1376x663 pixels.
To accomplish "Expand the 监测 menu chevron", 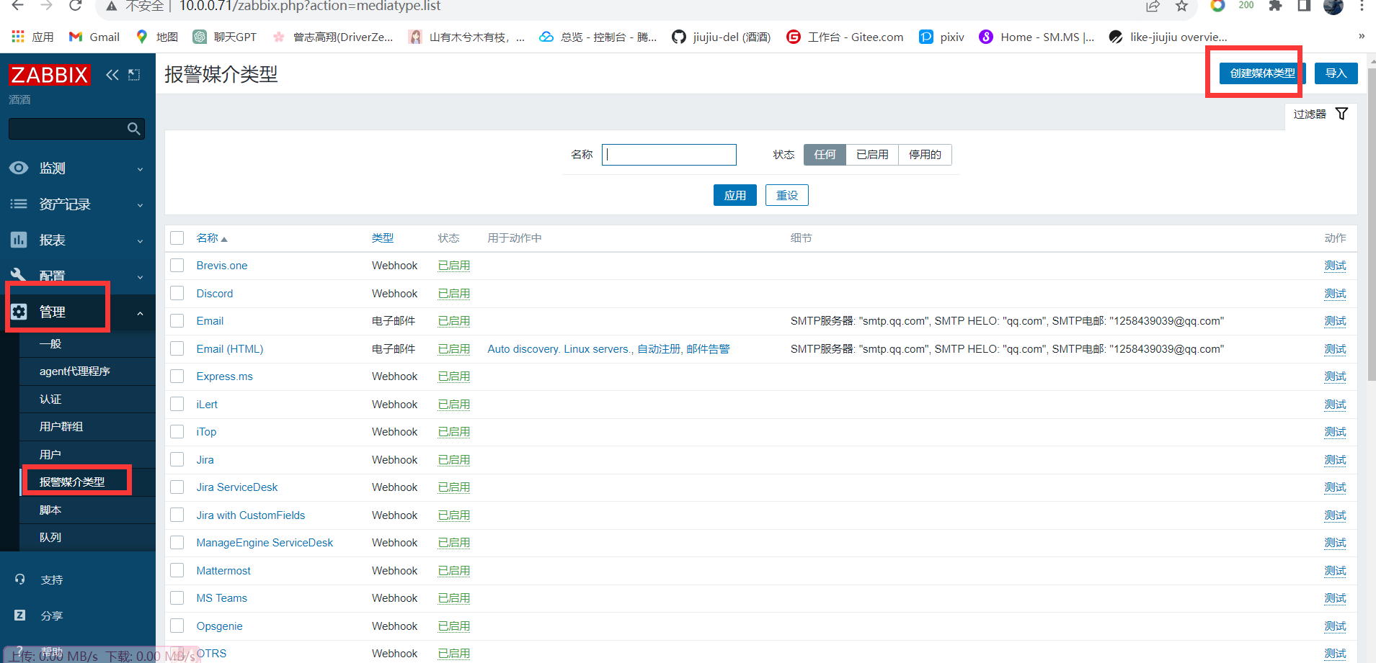I will point(140,169).
